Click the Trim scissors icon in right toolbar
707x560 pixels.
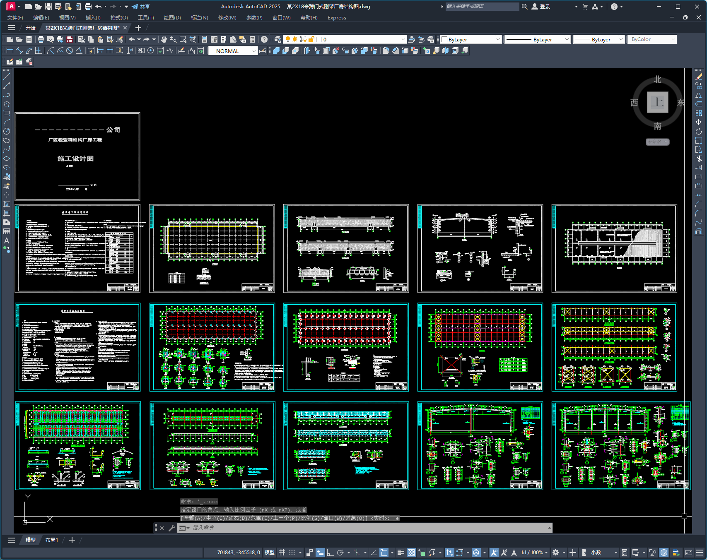point(699,159)
